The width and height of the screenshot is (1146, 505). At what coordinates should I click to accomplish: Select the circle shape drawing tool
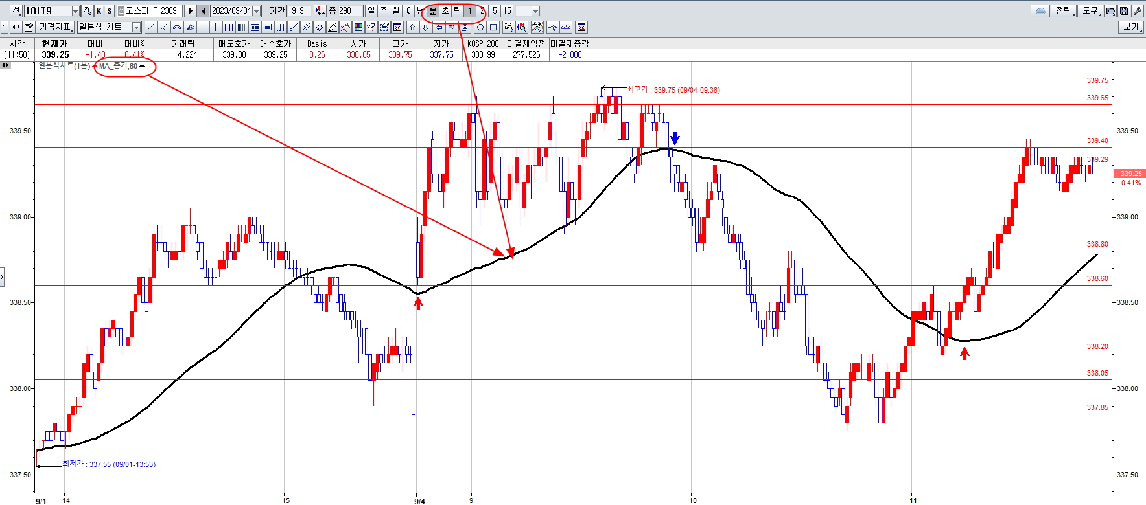(x=480, y=27)
